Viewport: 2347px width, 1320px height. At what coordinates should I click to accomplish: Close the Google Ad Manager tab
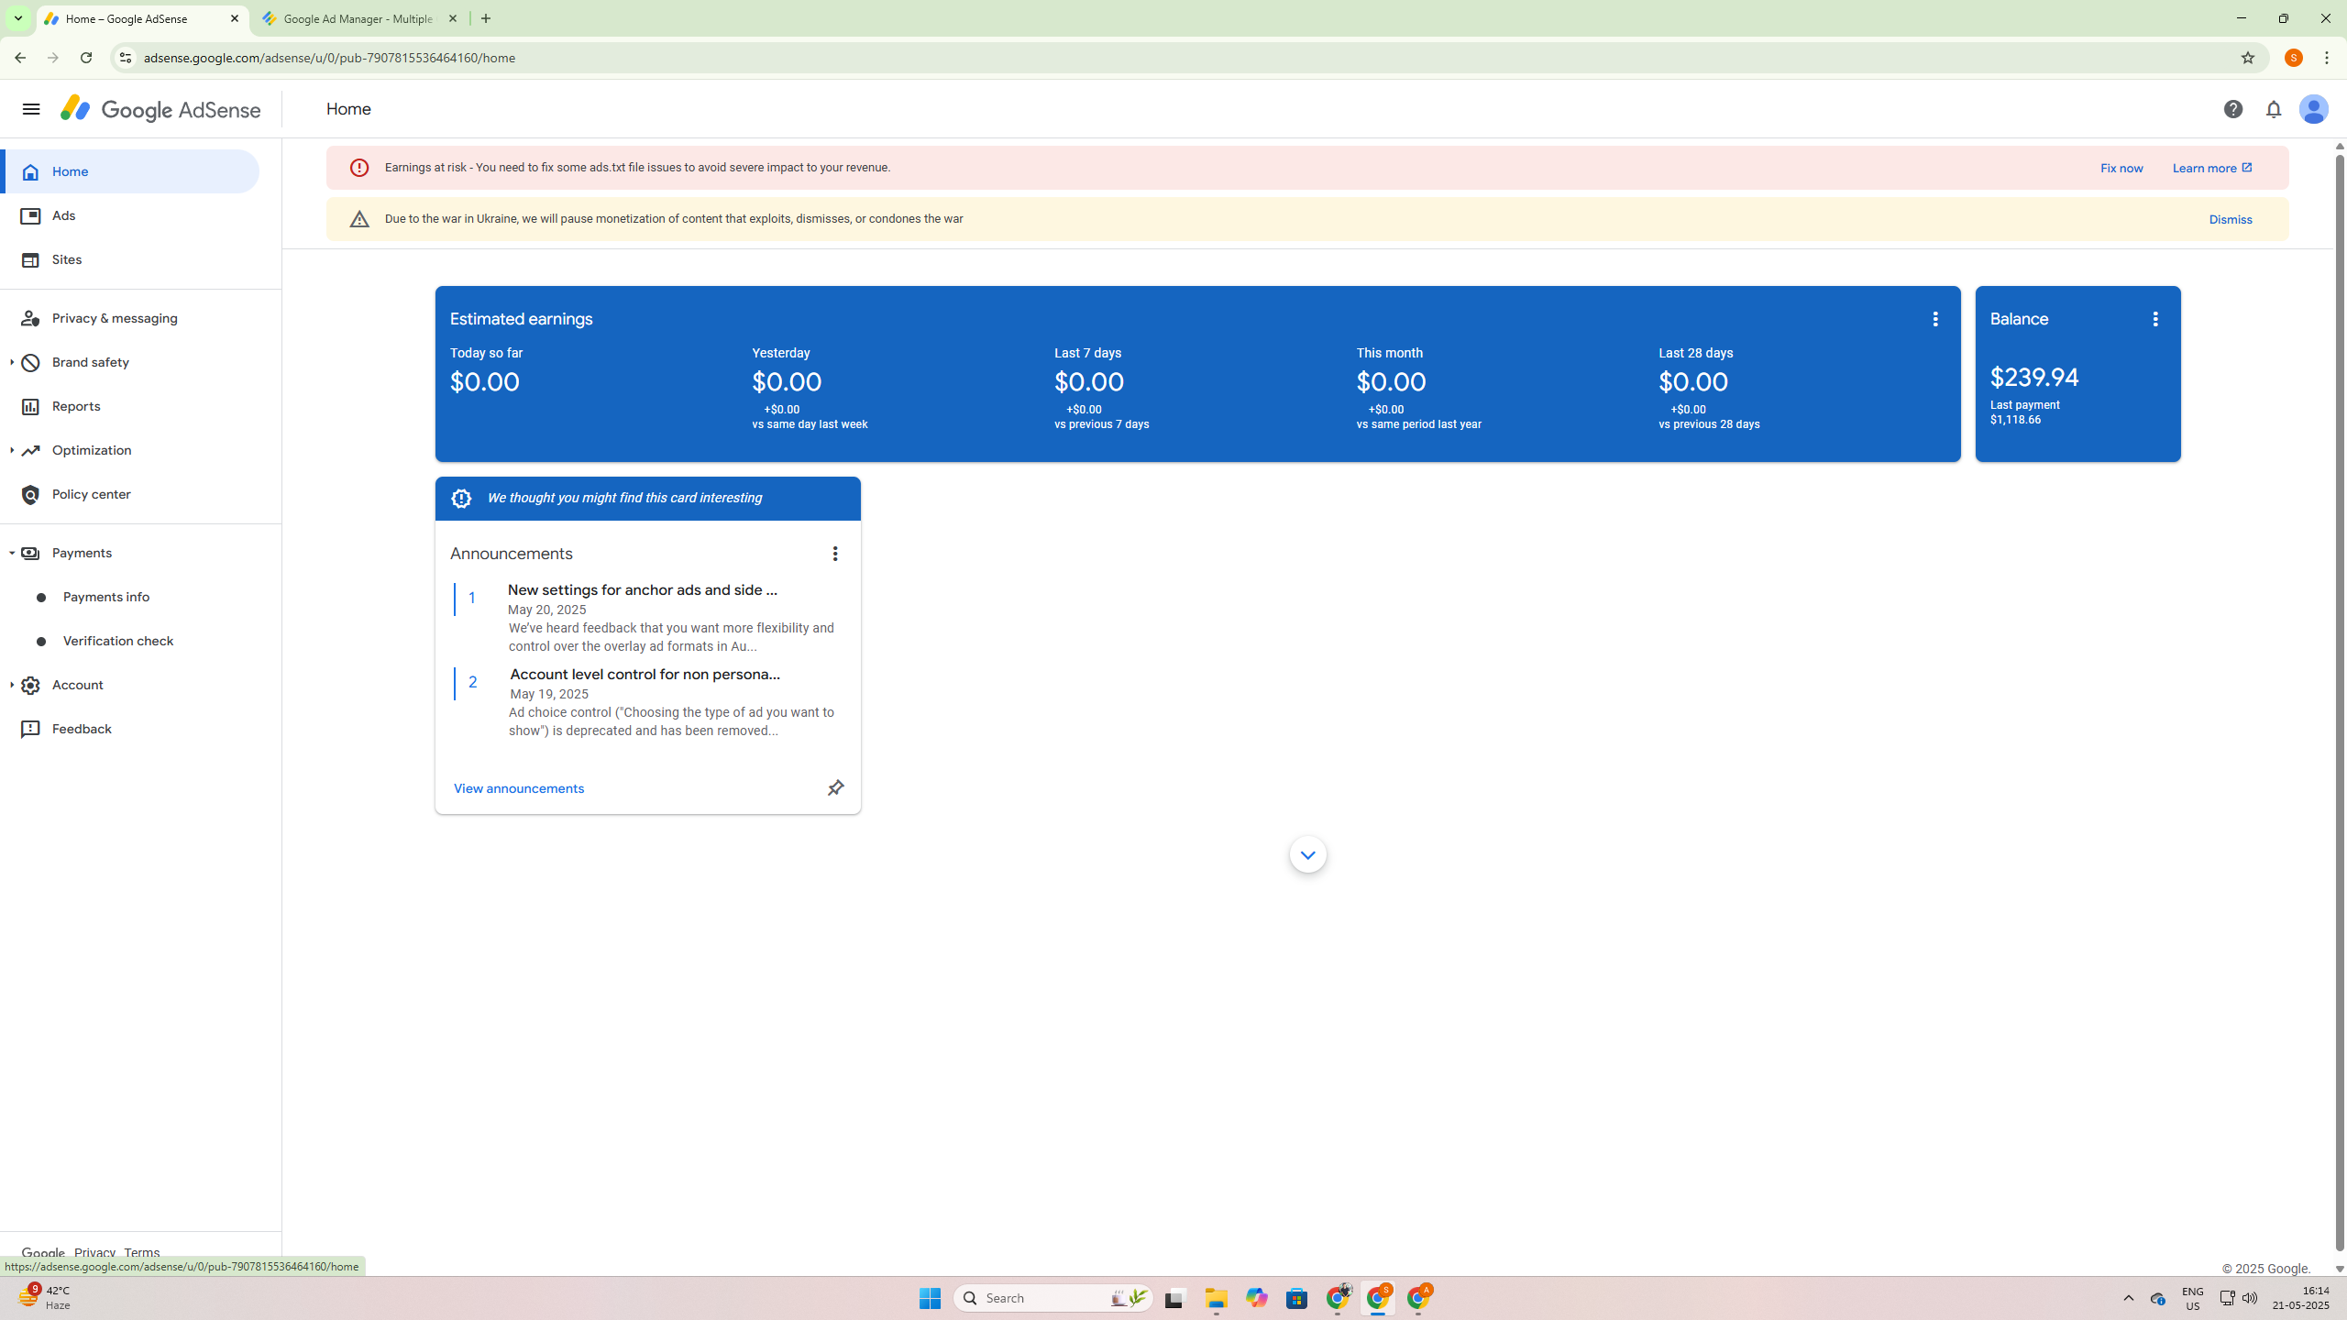(453, 18)
